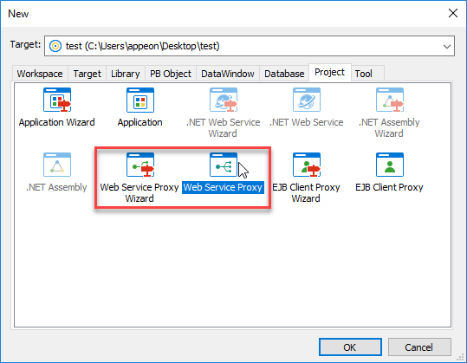Expand the Target dropdown arrow
467x363 pixels.
(446, 46)
